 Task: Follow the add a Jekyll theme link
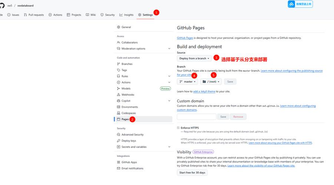[x=204, y=91]
